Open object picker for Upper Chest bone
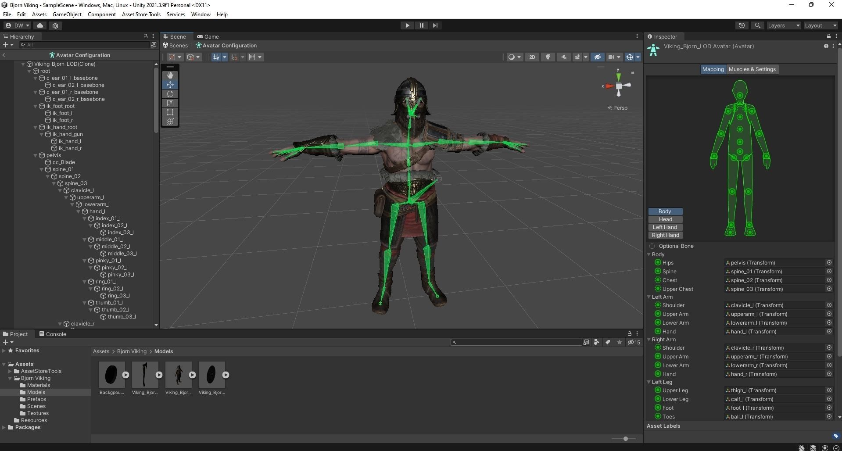 [829, 289]
